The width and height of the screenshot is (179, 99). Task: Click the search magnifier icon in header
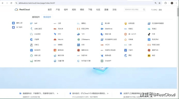(144, 10)
